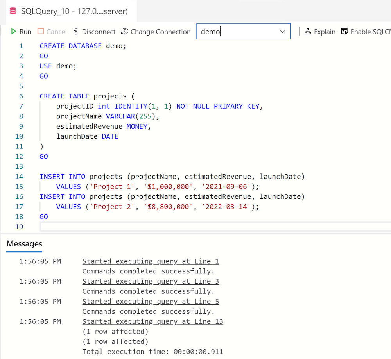Open link Started executing query at Line 13
The width and height of the screenshot is (391, 359).
(152, 321)
